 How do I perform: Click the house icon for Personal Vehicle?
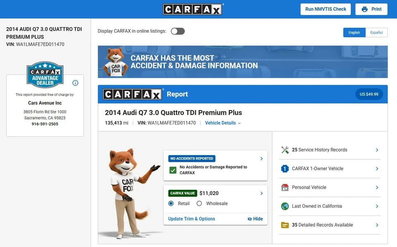(285, 187)
